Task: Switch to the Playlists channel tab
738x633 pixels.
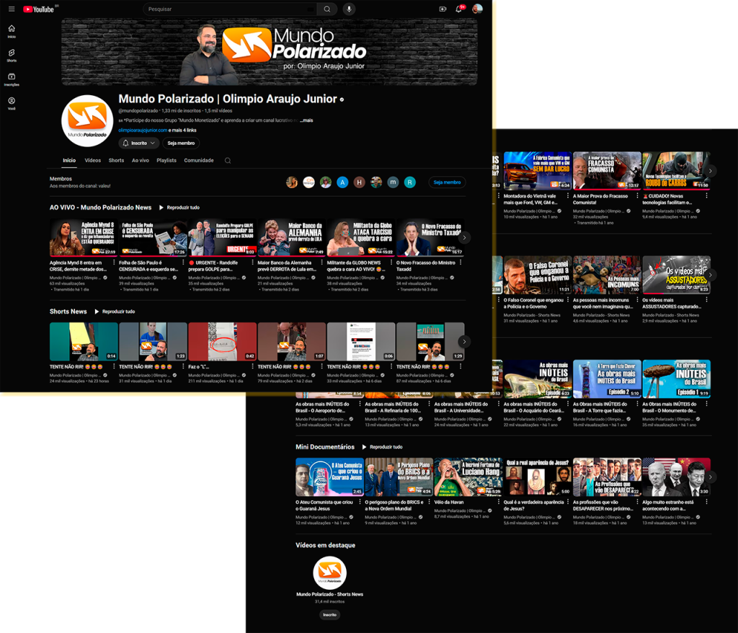Action: pyautogui.click(x=166, y=161)
